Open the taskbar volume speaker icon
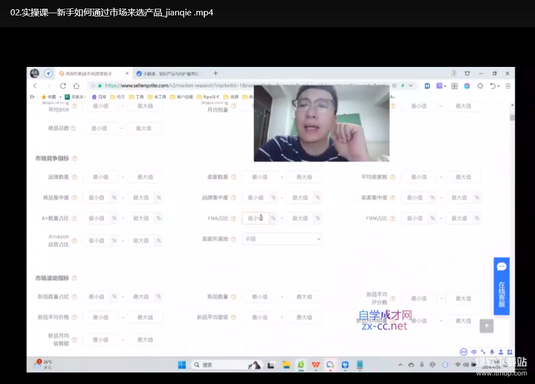The width and height of the screenshot is (535, 384). pyautogui.click(x=466, y=365)
